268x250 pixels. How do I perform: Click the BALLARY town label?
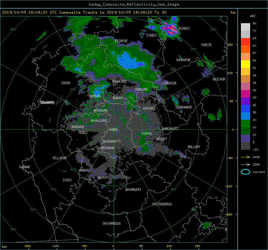pos(194,147)
